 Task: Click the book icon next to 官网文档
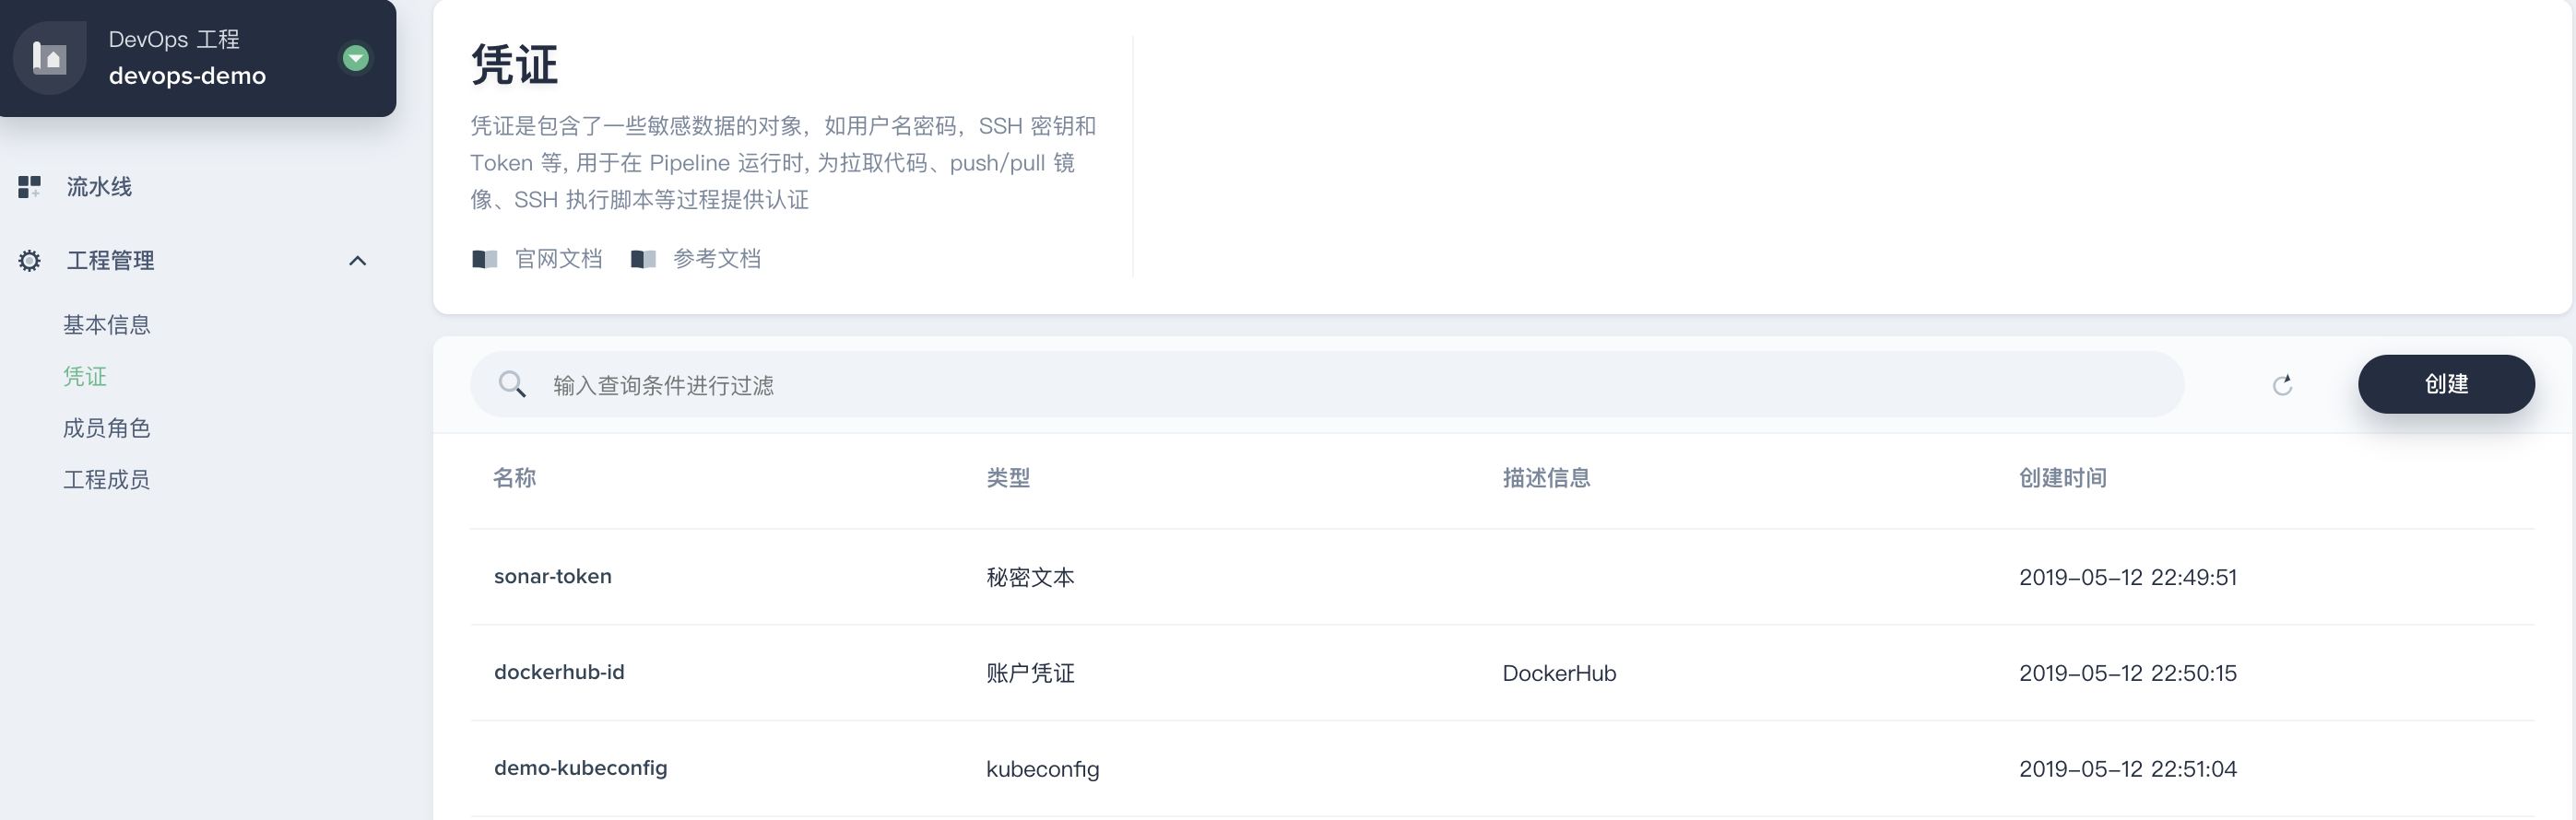click(484, 260)
